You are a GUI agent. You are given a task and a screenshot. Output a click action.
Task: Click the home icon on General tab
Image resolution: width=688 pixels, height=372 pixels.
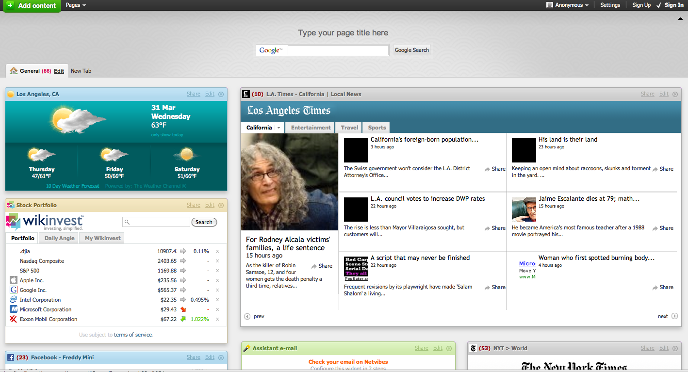(x=14, y=71)
